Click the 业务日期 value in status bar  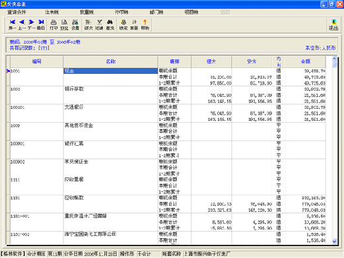[x=100, y=254]
